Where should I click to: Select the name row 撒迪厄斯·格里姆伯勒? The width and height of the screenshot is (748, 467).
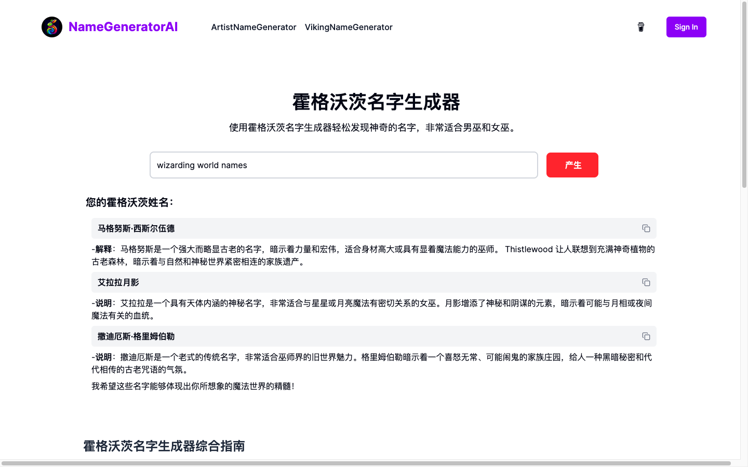312,336
